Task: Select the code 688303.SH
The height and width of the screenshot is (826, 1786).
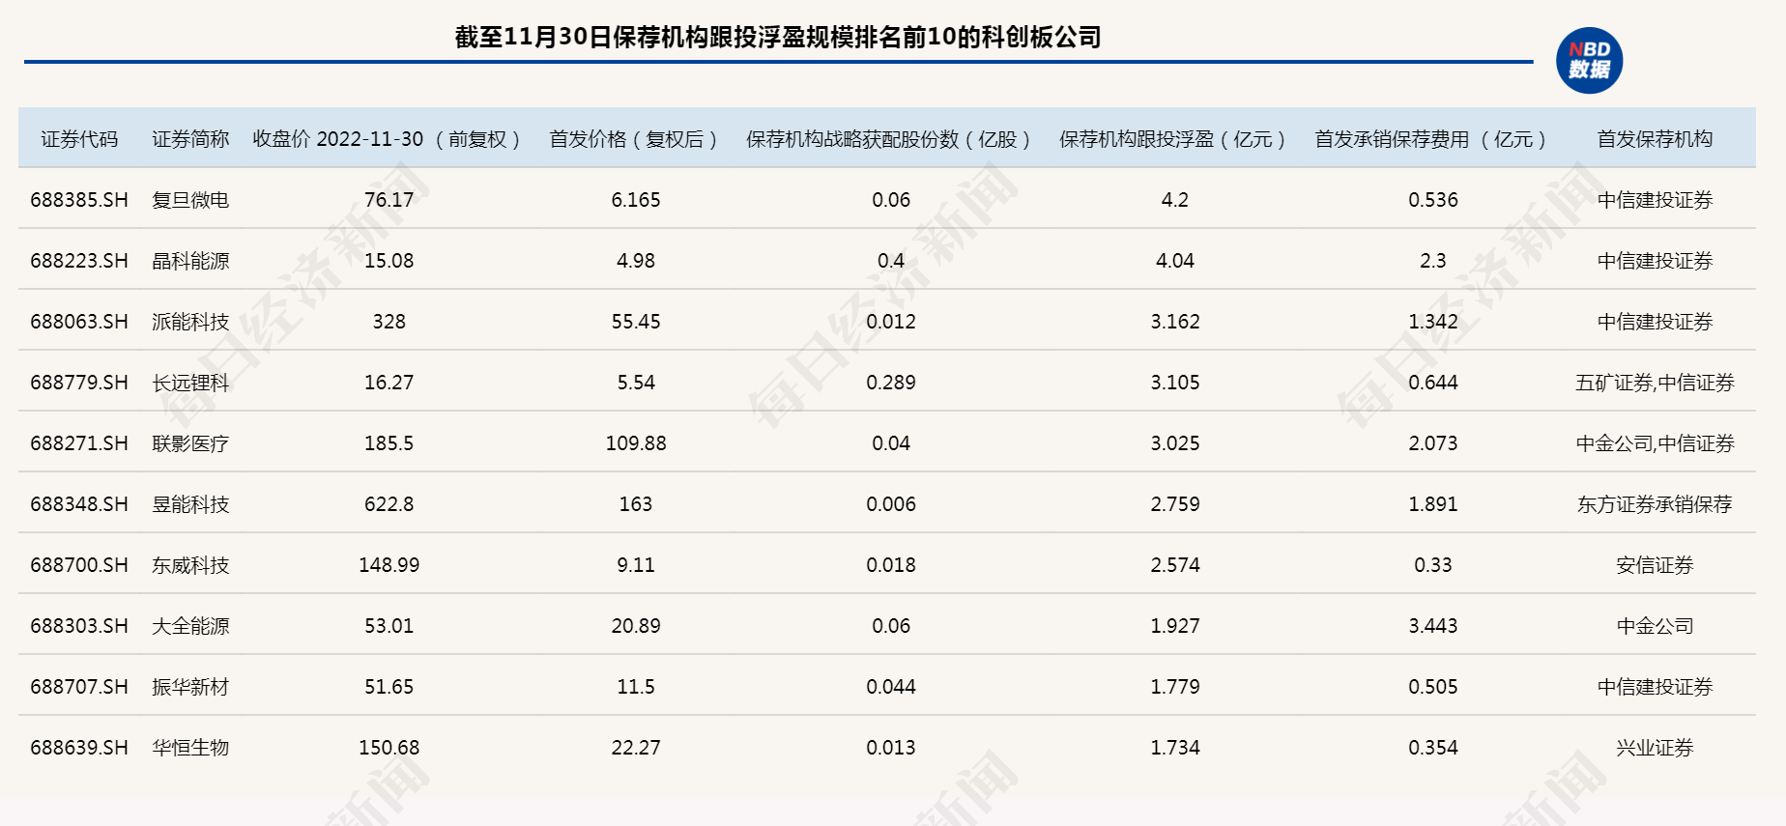Action: click(79, 626)
